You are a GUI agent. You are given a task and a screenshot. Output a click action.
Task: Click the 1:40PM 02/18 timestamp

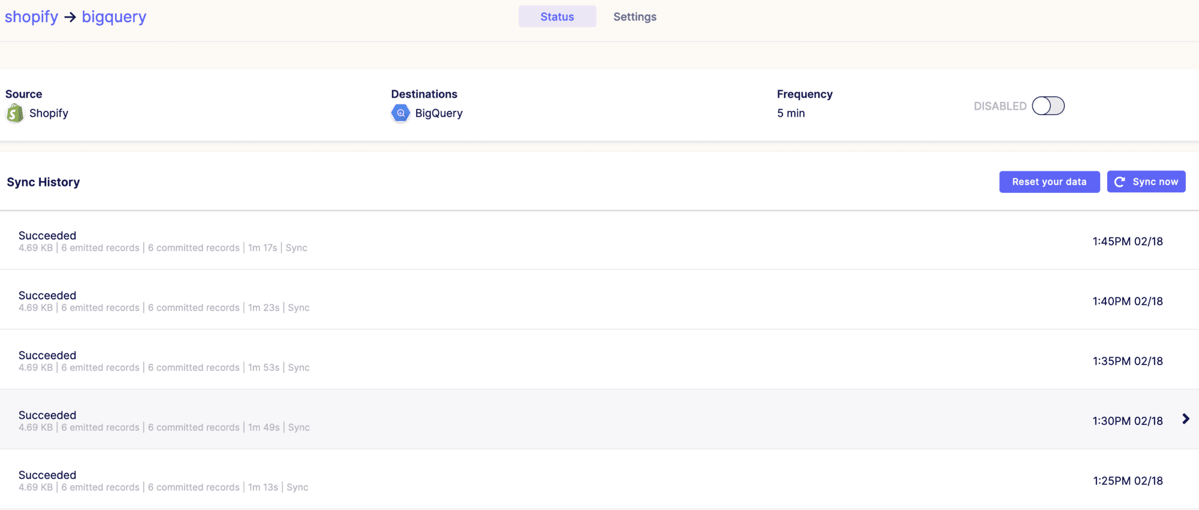tap(1127, 301)
